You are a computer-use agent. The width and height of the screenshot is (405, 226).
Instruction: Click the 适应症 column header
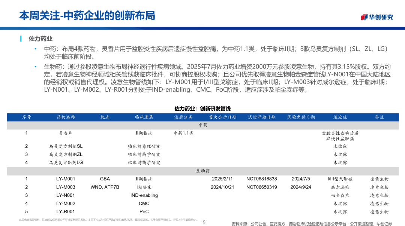[340, 117]
